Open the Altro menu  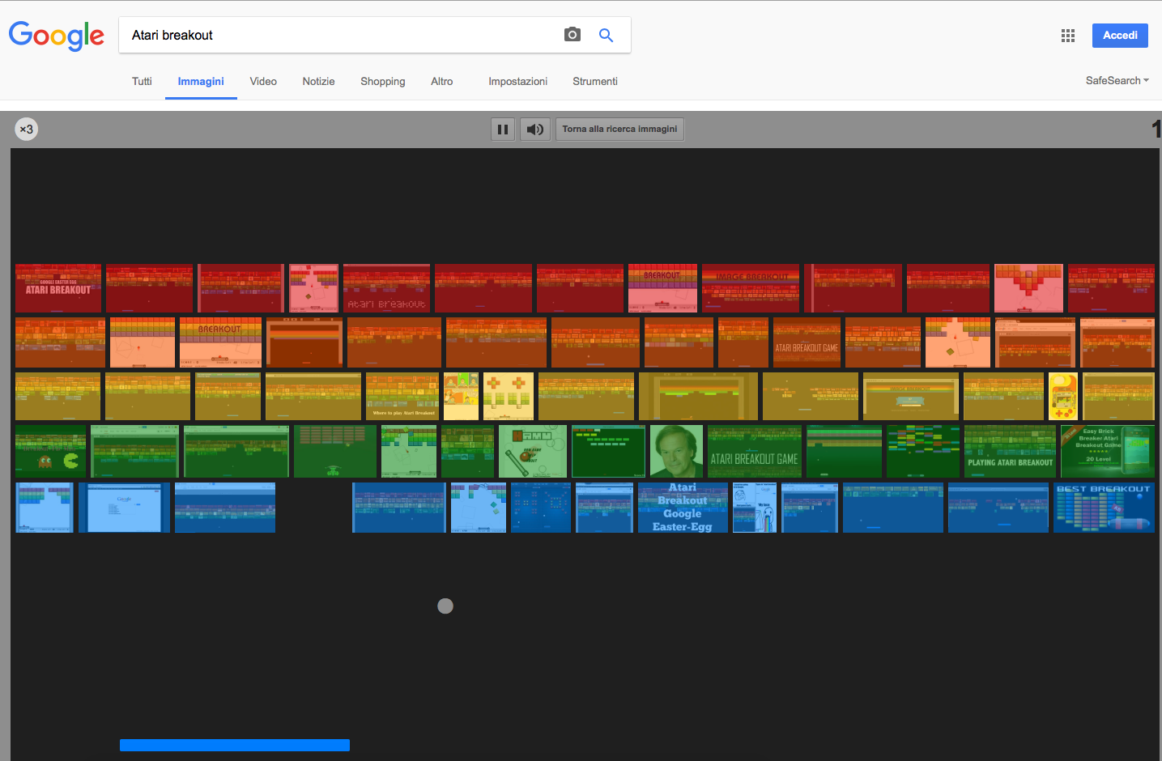coord(441,82)
